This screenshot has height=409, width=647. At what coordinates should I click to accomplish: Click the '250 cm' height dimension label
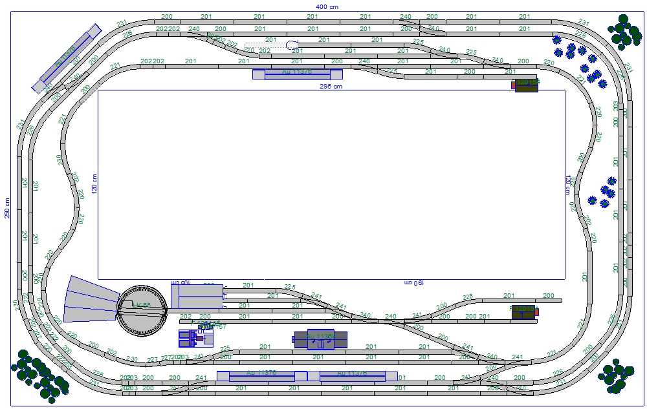pos(6,209)
